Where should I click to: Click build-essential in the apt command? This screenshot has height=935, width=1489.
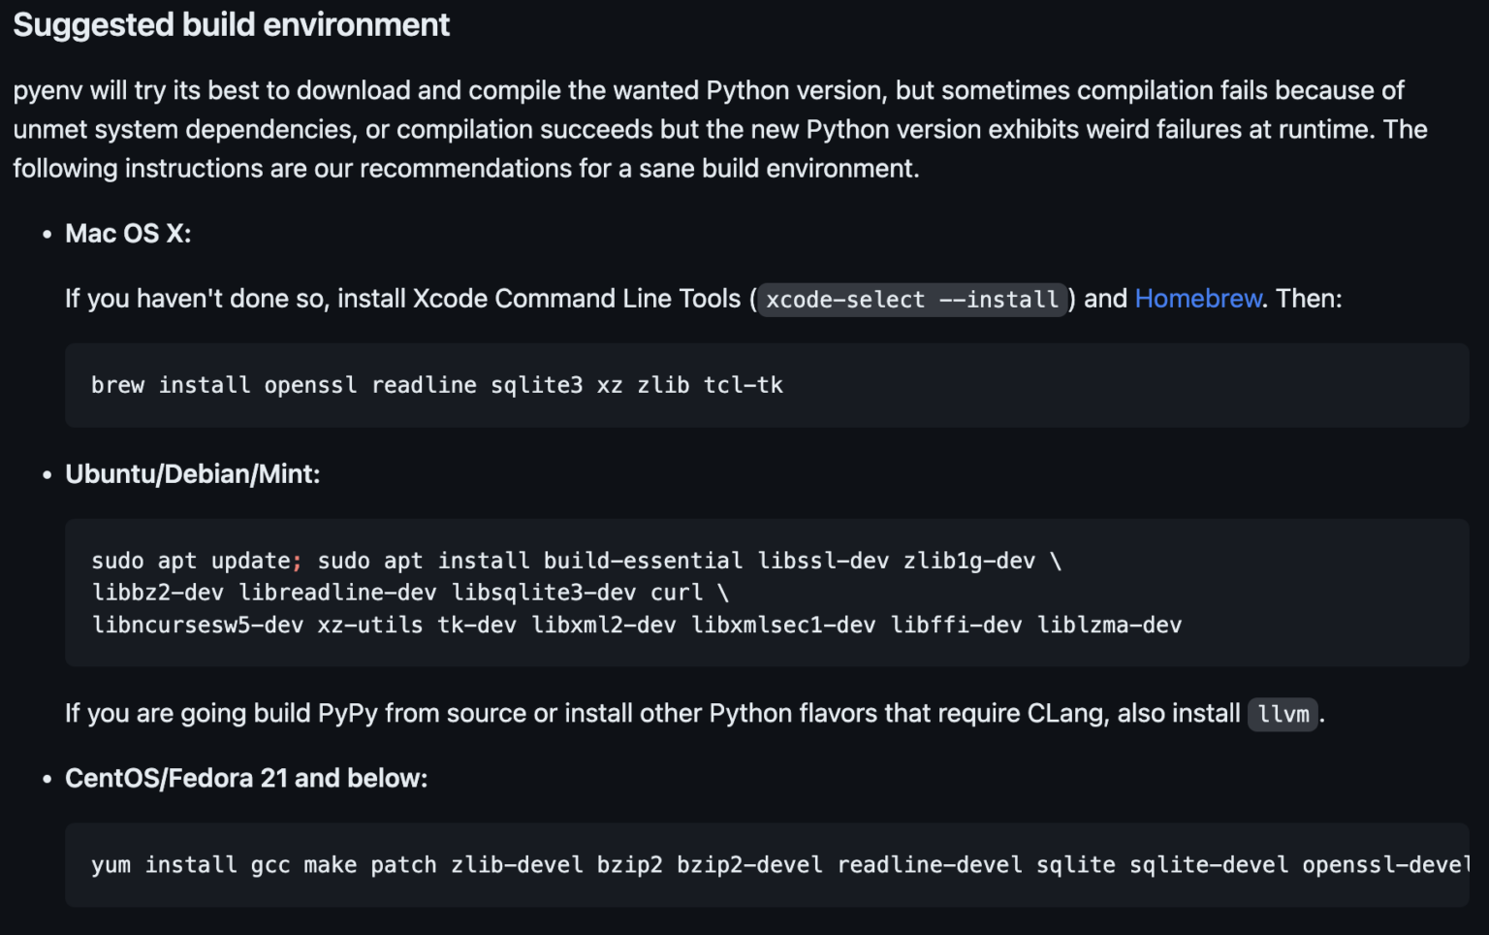coord(642,561)
